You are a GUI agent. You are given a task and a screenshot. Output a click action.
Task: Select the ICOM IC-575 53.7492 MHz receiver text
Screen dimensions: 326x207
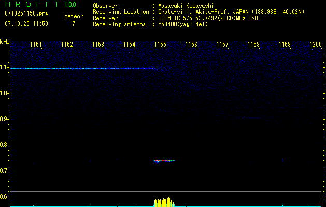(208, 18)
